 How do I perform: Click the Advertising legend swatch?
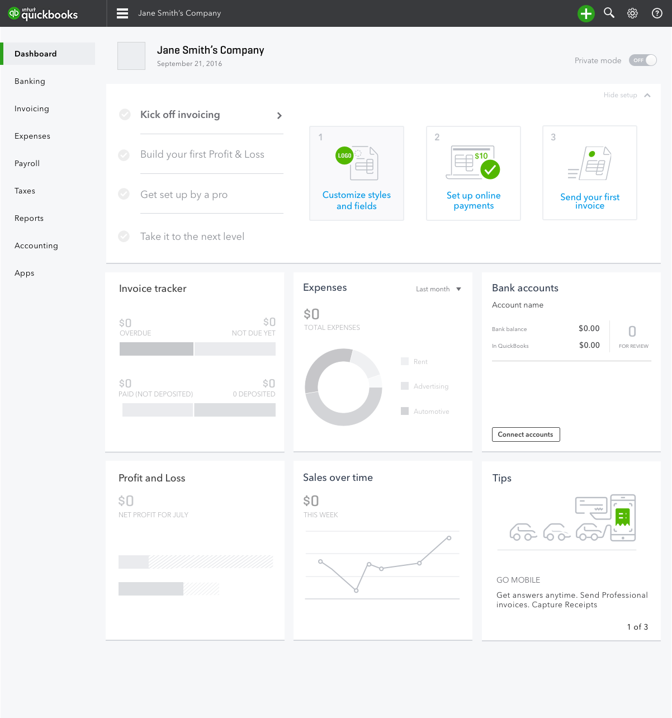coord(405,386)
